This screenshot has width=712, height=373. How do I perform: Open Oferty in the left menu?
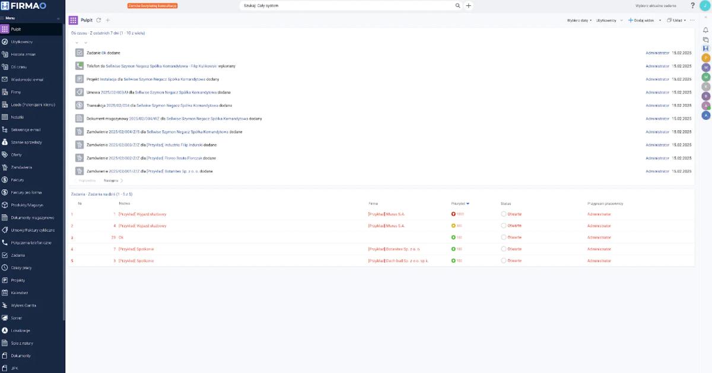coord(31,155)
